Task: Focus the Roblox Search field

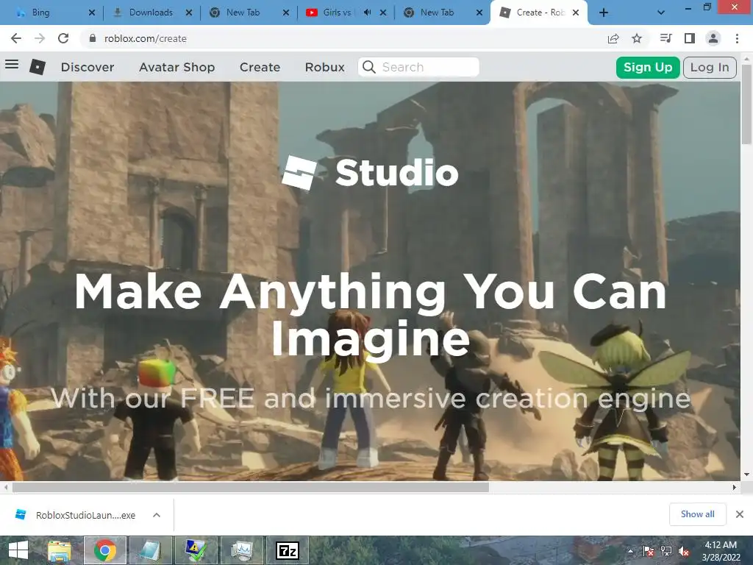Action: (418, 67)
